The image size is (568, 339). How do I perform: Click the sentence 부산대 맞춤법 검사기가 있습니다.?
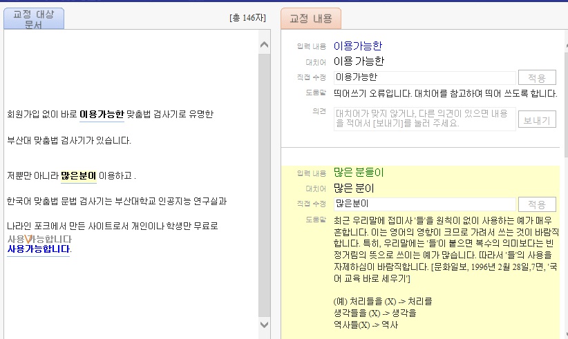coord(69,140)
